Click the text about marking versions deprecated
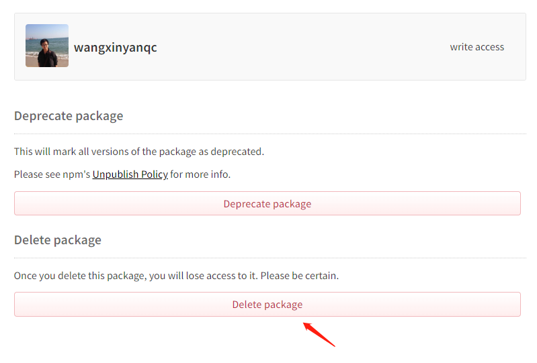The height and width of the screenshot is (363, 537). tap(139, 152)
